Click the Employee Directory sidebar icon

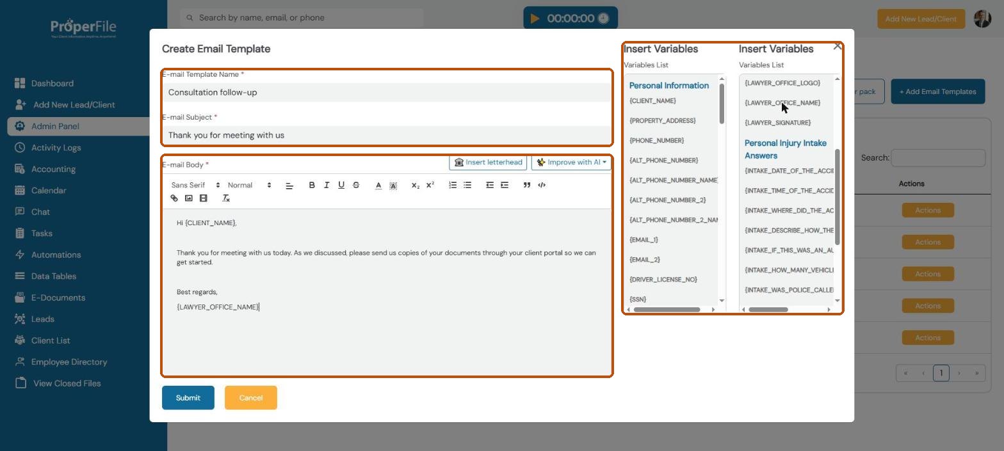point(20,362)
